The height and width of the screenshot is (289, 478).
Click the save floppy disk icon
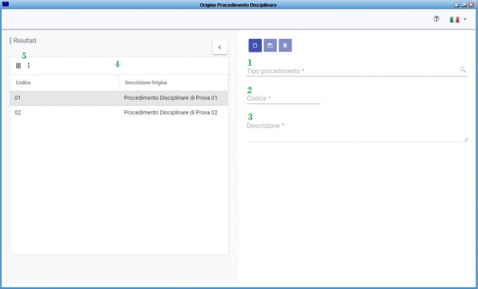pos(270,45)
